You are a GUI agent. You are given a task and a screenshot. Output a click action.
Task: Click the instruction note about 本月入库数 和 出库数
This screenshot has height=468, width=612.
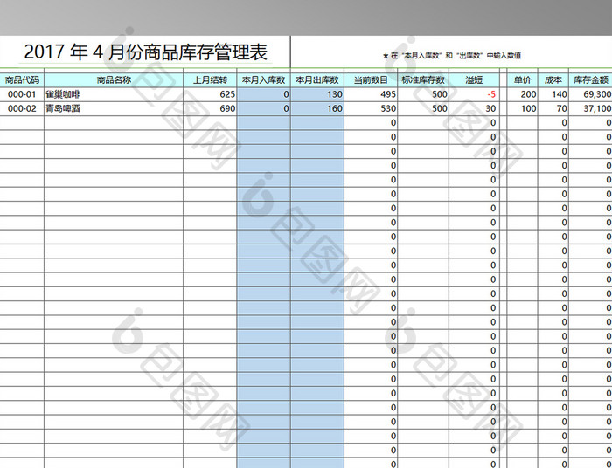tap(452, 55)
